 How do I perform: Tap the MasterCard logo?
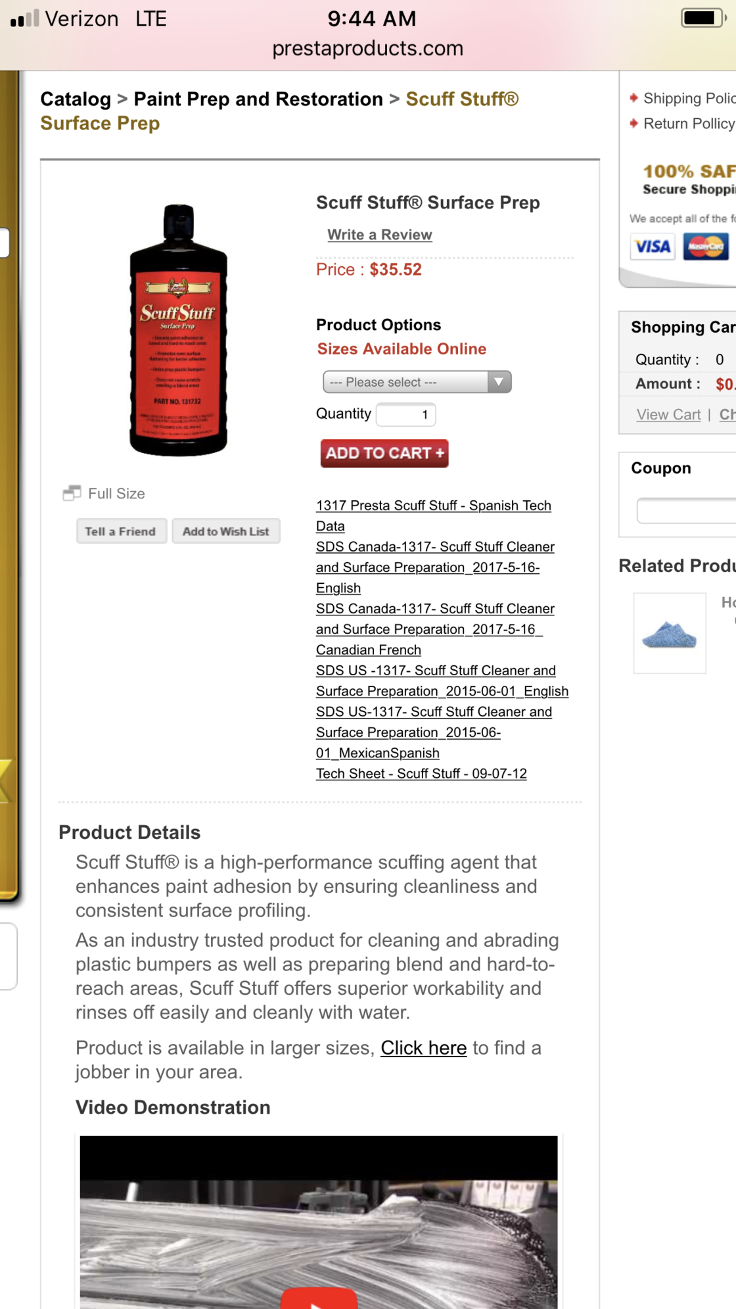(x=706, y=247)
